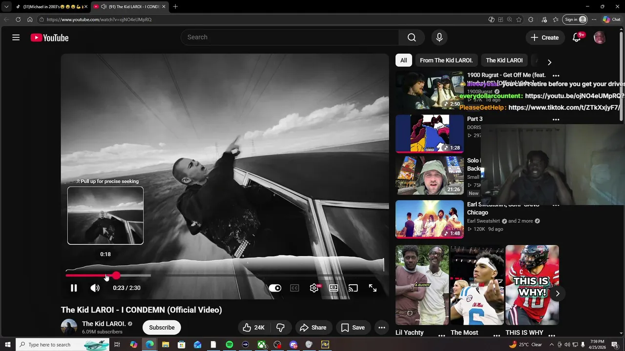Pause the video with the pause button
The height and width of the screenshot is (351, 625).
click(74, 288)
